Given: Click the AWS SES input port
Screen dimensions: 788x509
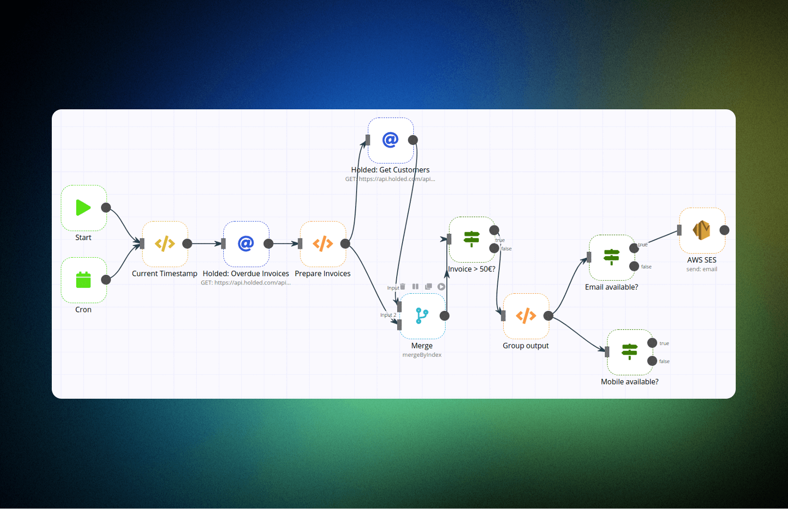Looking at the screenshot, I should (679, 230).
